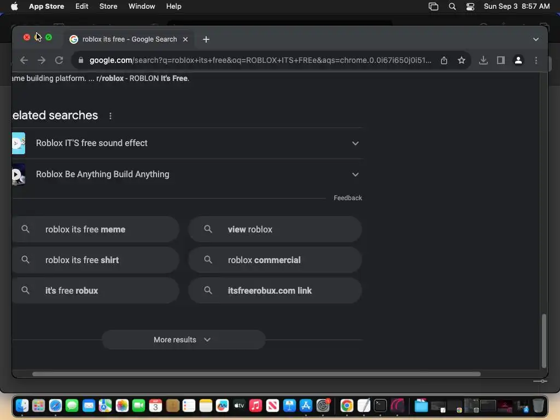Open the Apple menu

(14, 7)
